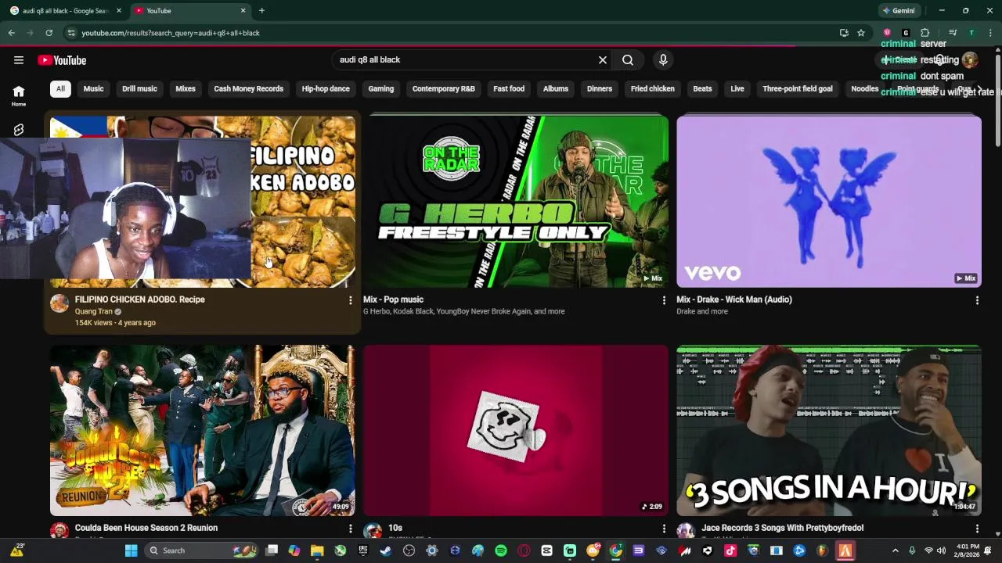The height and width of the screenshot is (563, 1002).
Task: Open Coulda Been House Season 2 Reunion title
Action: [x=146, y=528]
